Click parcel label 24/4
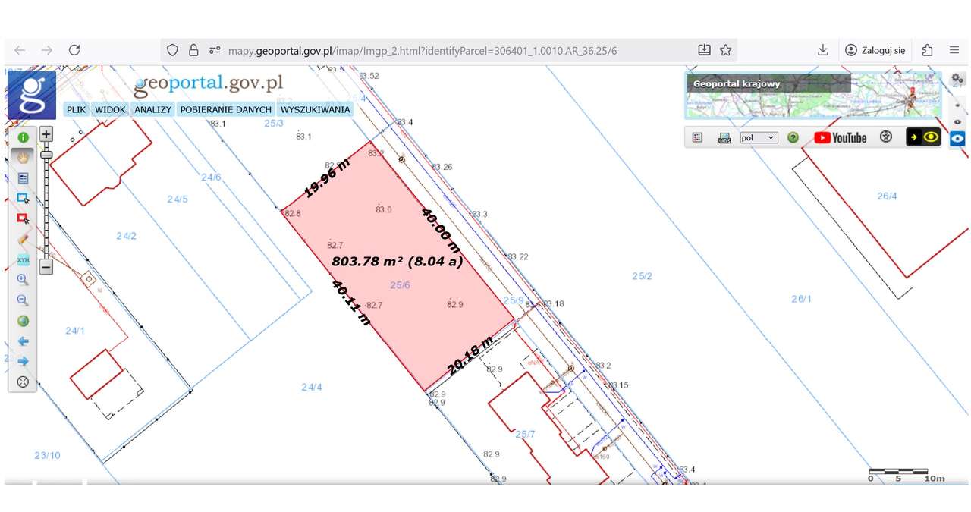This screenshot has height=512, width=971. click(312, 387)
